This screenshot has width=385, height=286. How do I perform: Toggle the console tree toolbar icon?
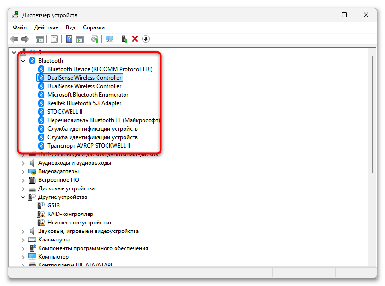tap(39, 39)
